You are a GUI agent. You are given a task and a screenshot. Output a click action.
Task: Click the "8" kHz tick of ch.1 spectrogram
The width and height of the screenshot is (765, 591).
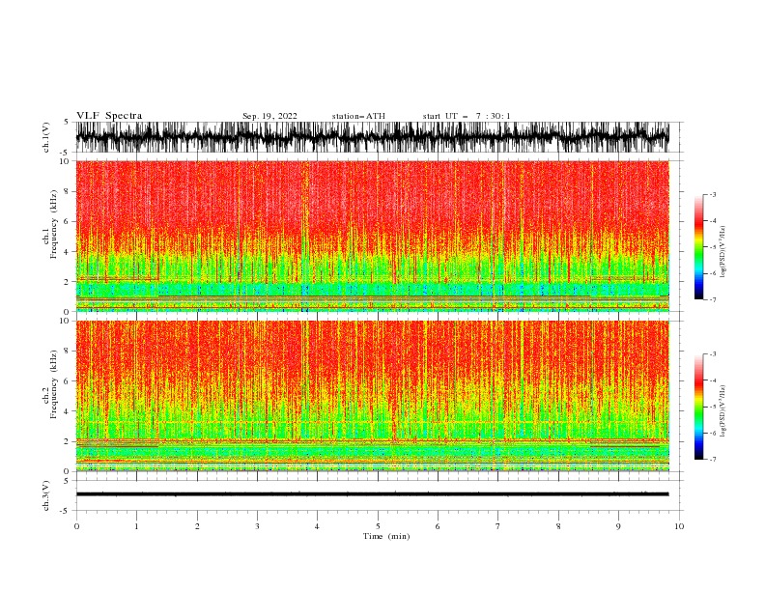coord(68,191)
